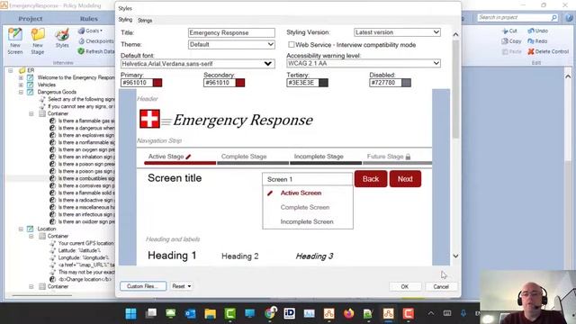Viewport: 576px width, 324px height.
Task: Open Firefox from the taskbar
Action: pyautogui.click(x=348, y=313)
